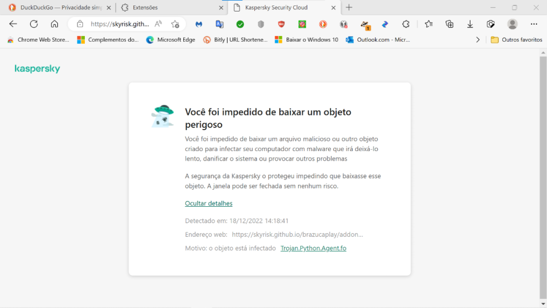Click Ocultar detalhes link
Viewport: 547px width, 308px height.
208,204
